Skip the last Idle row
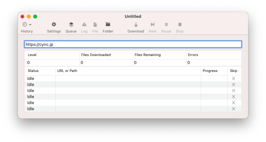The image size is (266, 142). click(x=233, y=109)
